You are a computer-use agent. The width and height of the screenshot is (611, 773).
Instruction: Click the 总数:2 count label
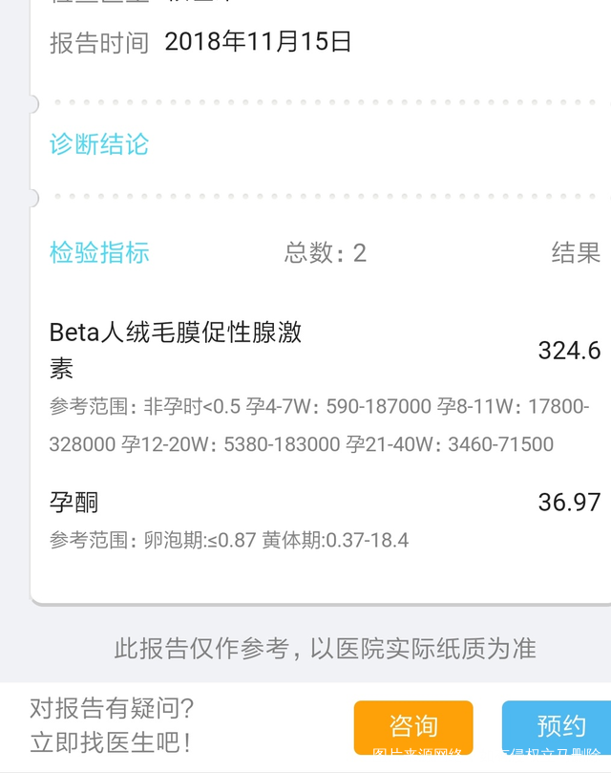(325, 252)
